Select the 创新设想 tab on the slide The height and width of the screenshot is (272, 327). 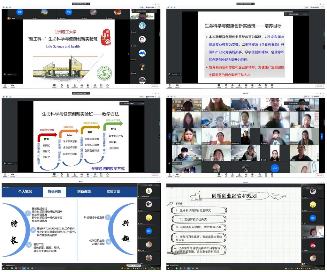[84, 192]
